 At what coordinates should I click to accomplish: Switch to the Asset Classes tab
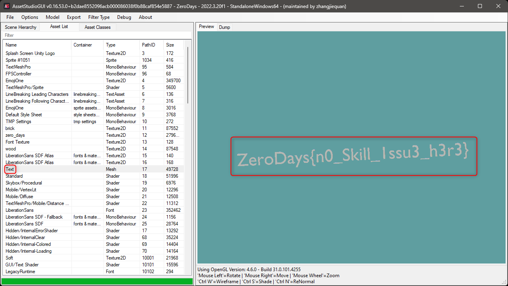tap(97, 27)
